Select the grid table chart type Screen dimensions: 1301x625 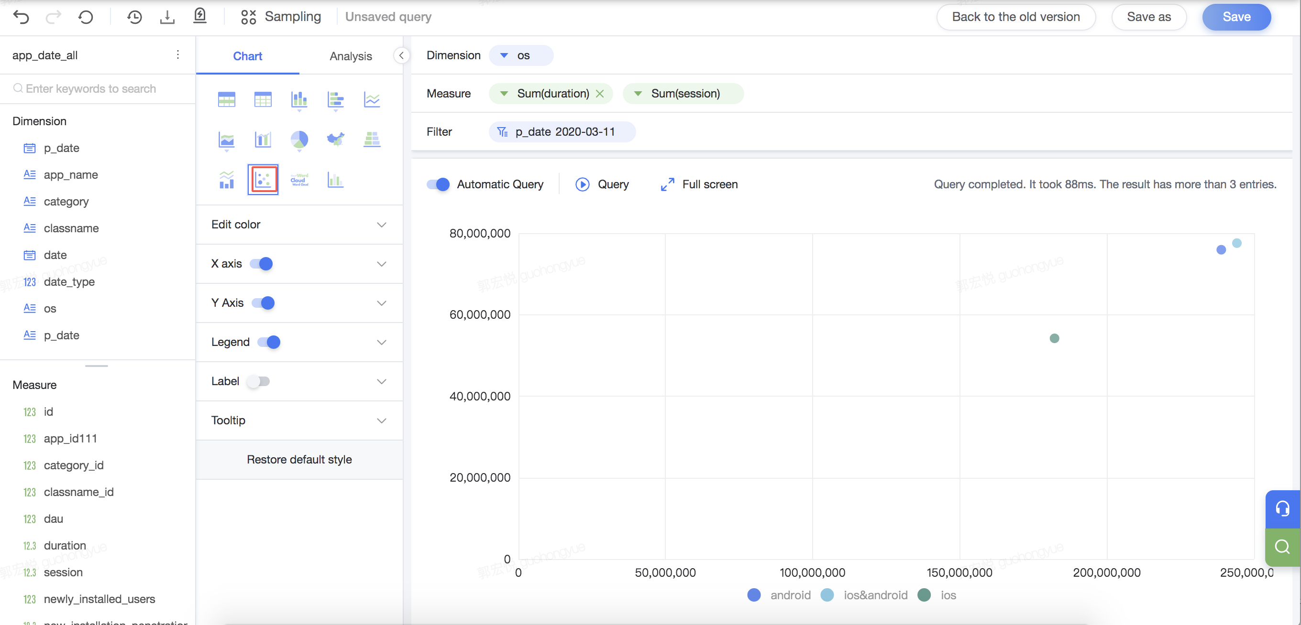point(263,99)
